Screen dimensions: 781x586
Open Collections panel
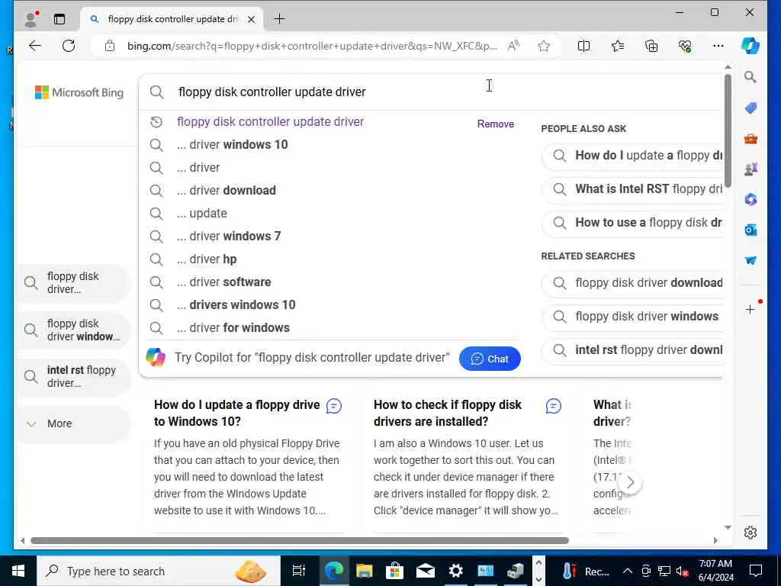[651, 46]
